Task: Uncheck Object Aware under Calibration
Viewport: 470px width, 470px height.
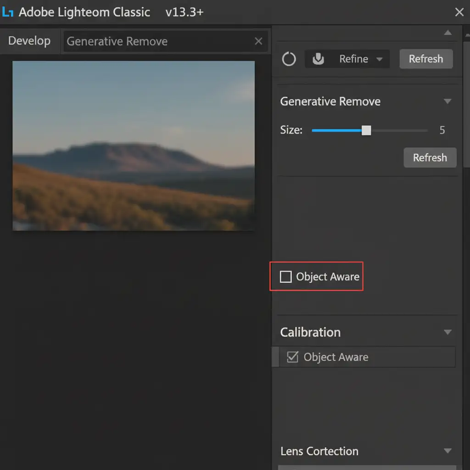Action: point(292,357)
